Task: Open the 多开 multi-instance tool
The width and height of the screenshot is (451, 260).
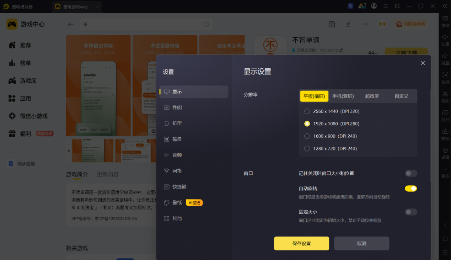Action: (x=445, y=115)
